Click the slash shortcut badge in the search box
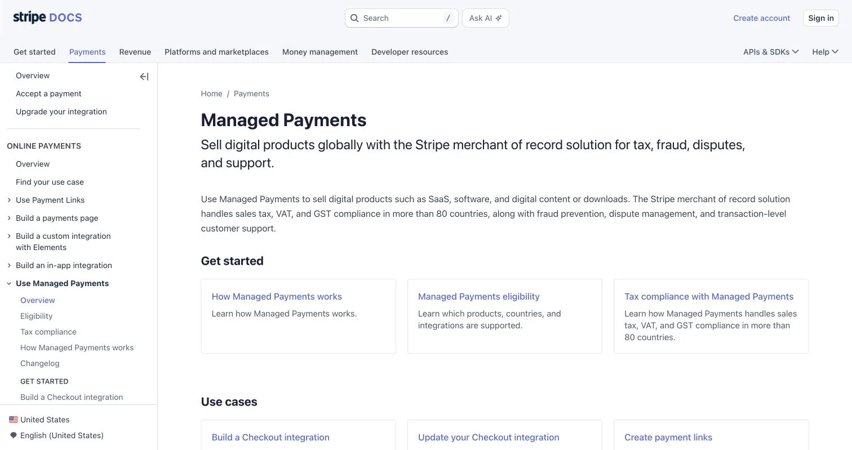Viewport: 852px width, 450px height. (448, 18)
